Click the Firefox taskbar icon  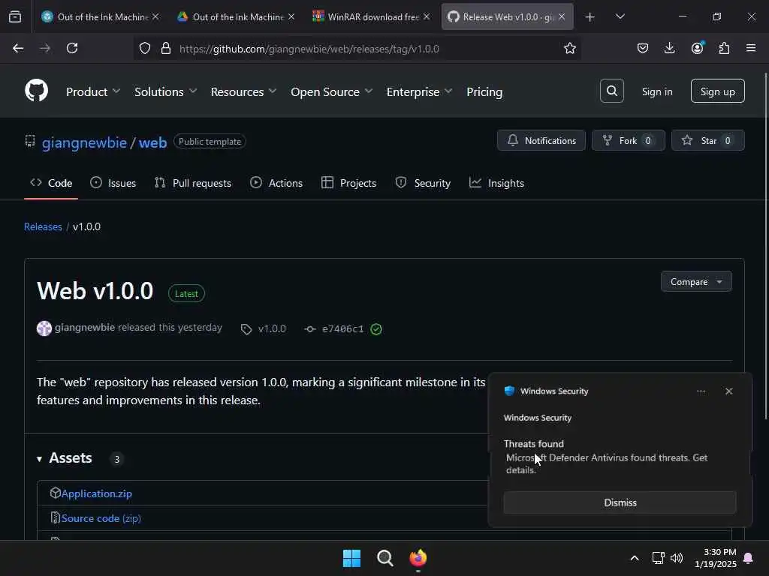(x=418, y=558)
